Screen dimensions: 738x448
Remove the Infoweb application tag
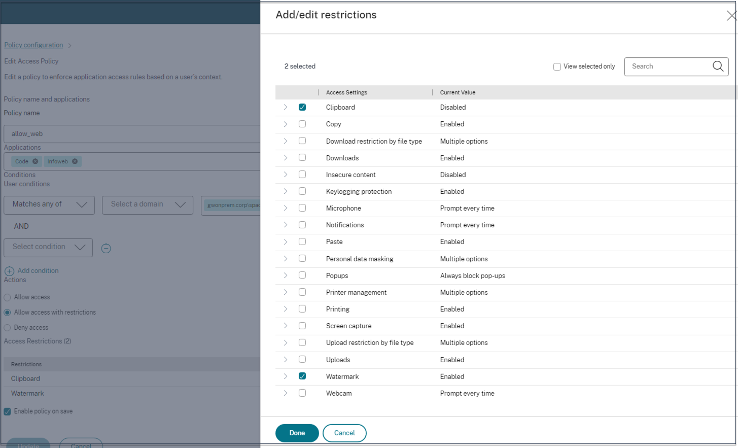click(x=75, y=161)
